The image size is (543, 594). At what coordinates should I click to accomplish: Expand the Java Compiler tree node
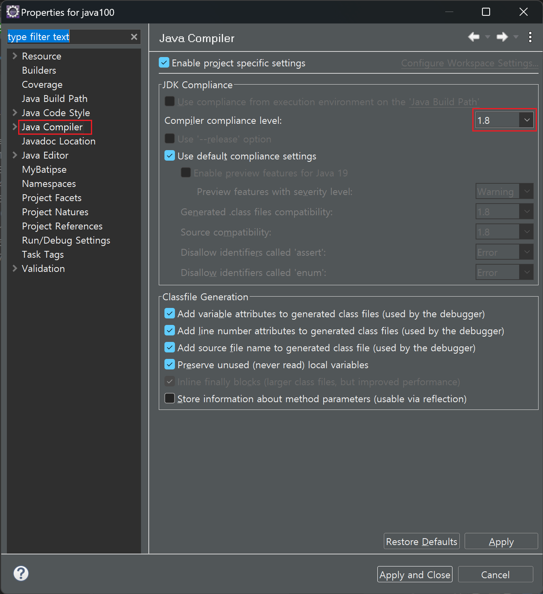tap(15, 127)
